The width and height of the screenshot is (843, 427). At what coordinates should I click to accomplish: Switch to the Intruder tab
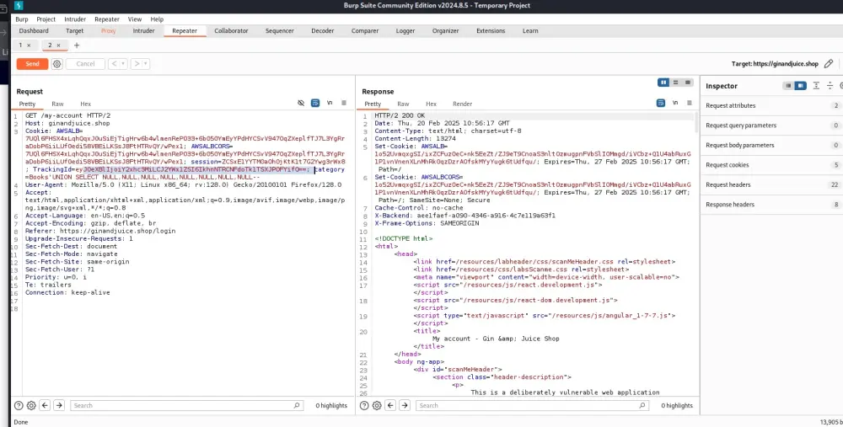coord(143,31)
